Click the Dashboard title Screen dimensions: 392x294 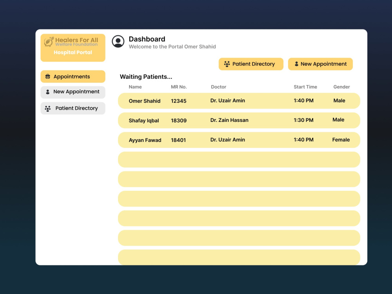[147, 39]
